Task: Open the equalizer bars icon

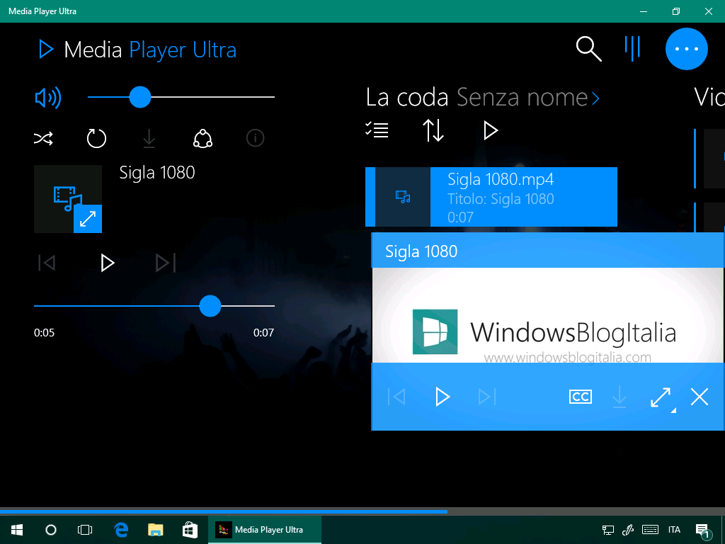Action: click(632, 48)
